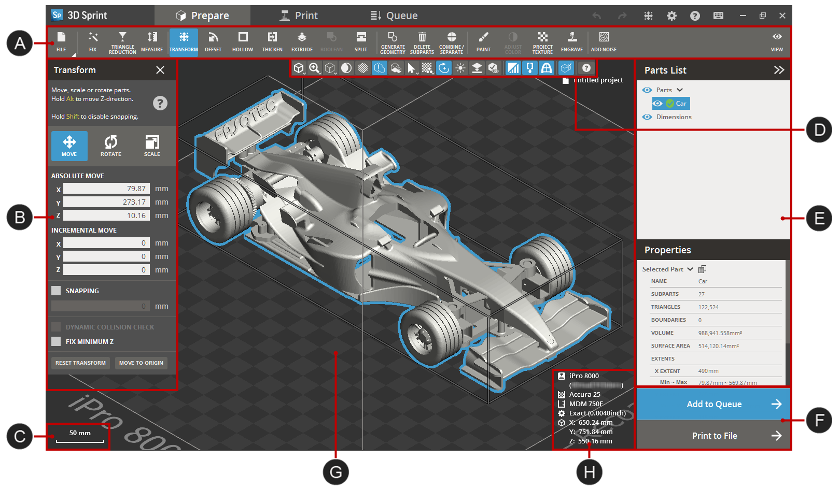Image resolution: width=840 pixels, height=489 pixels.
Task: Click the Engrave tool icon
Action: [x=571, y=41]
